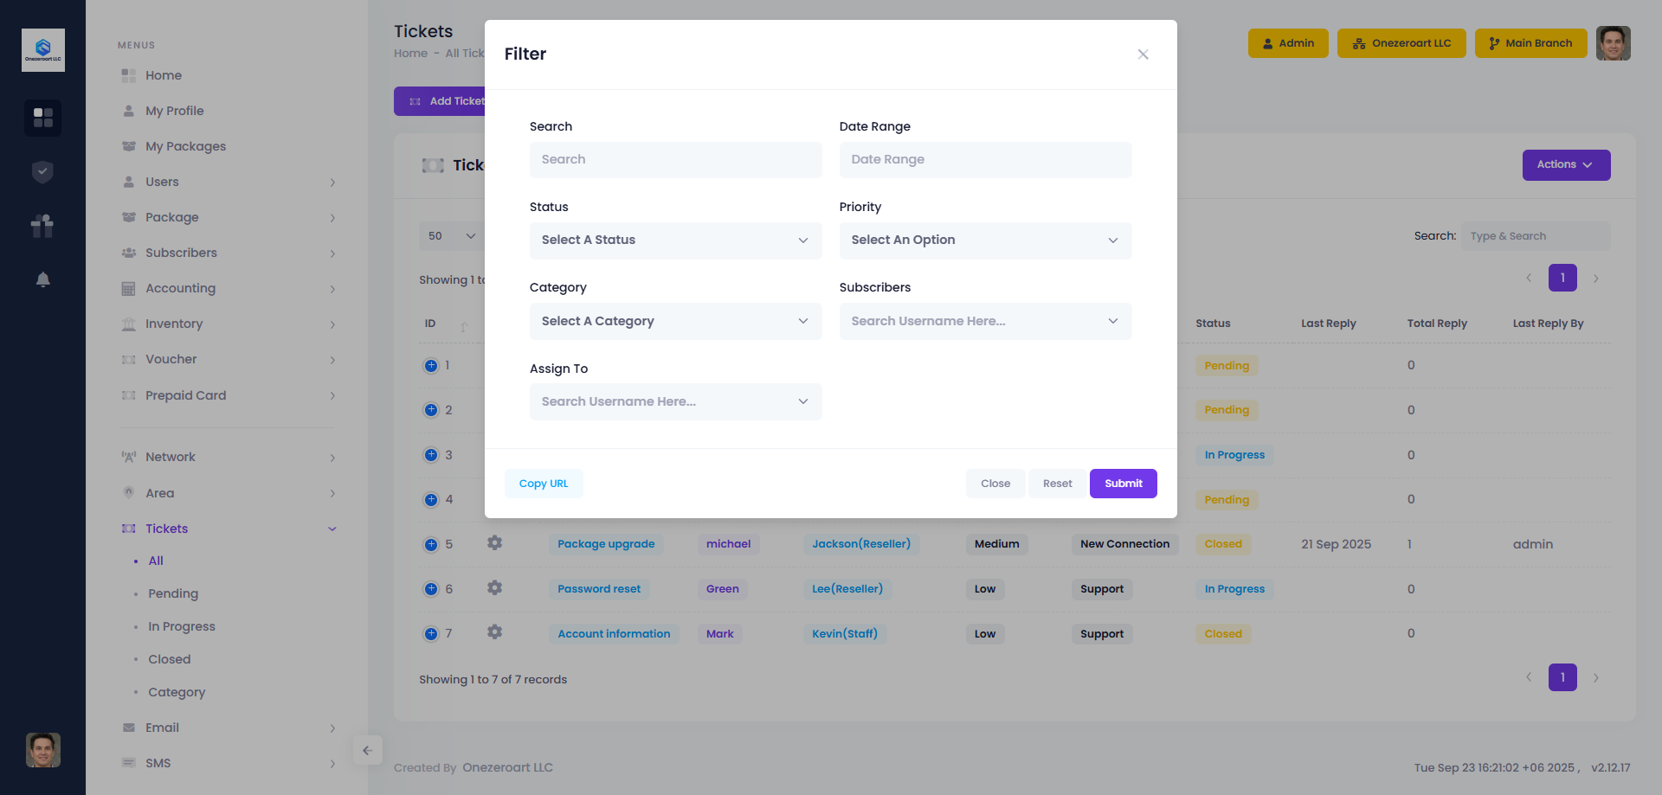Open notifications bell icon
Viewport: 1662px width, 795px height.
click(x=42, y=279)
